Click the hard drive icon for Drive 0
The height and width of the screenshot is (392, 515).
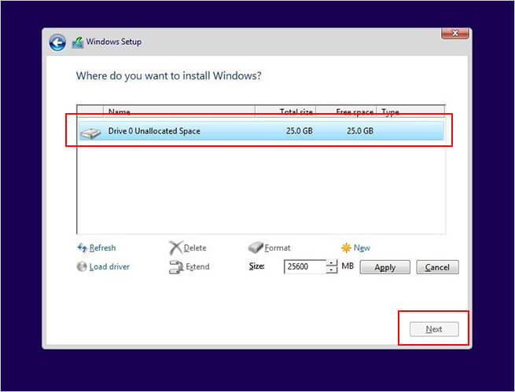[90, 134]
